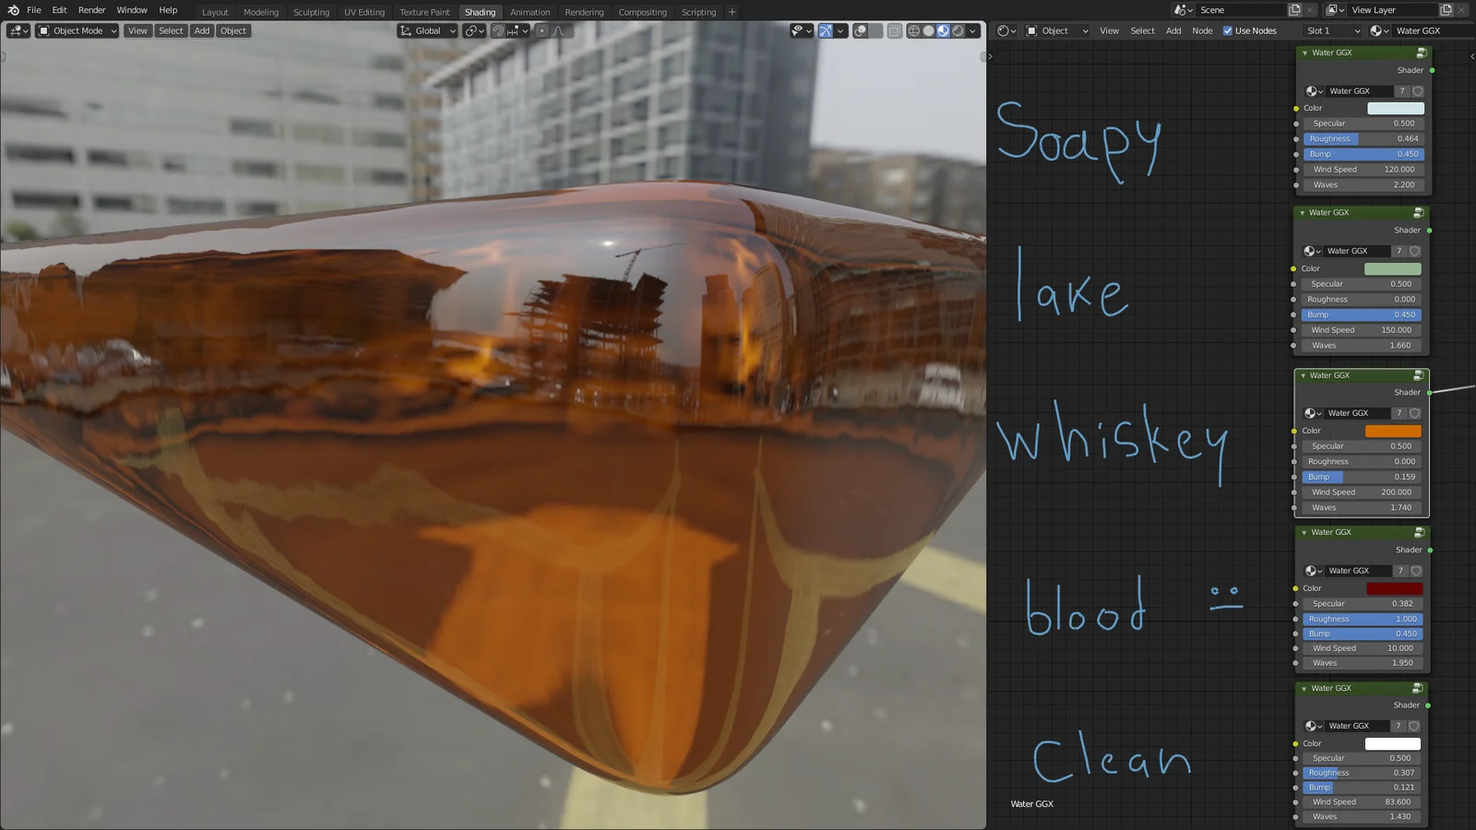This screenshot has height=830, width=1476.
Task: Click the shader editor type selector icon
Action: pos(1002,30)
